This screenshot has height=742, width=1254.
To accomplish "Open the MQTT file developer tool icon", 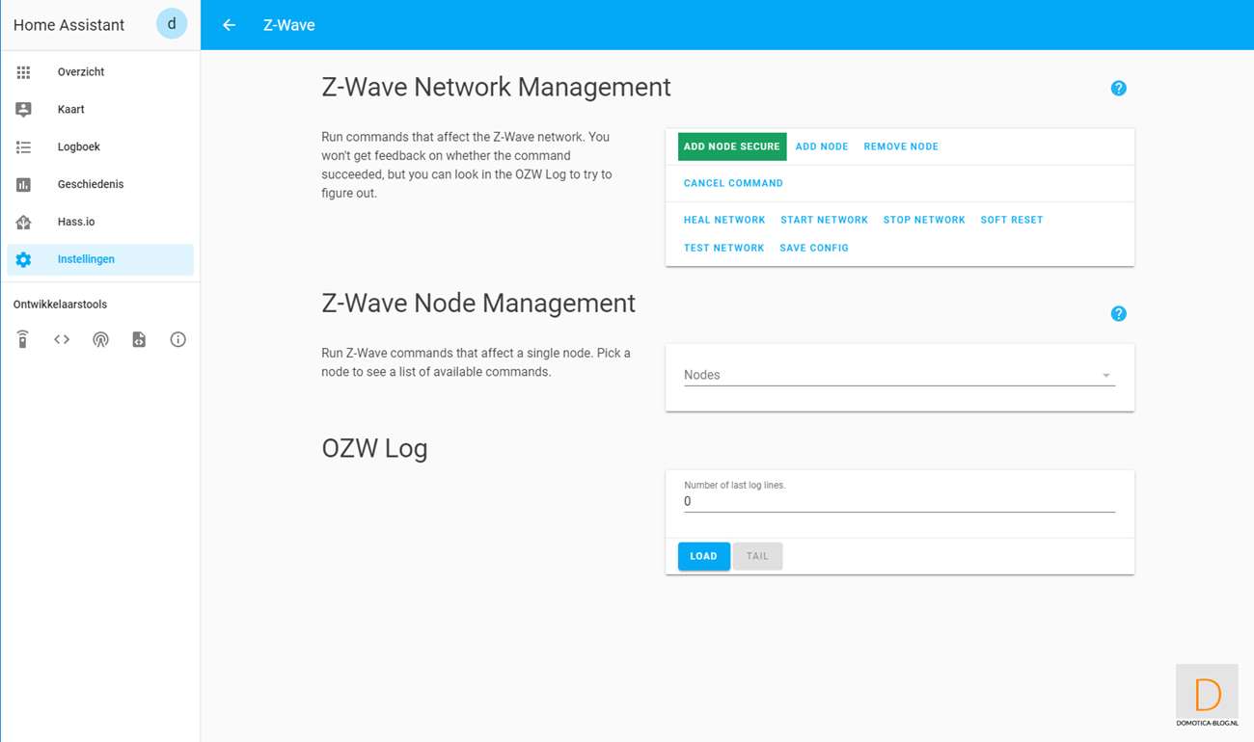I will point(139,339).
